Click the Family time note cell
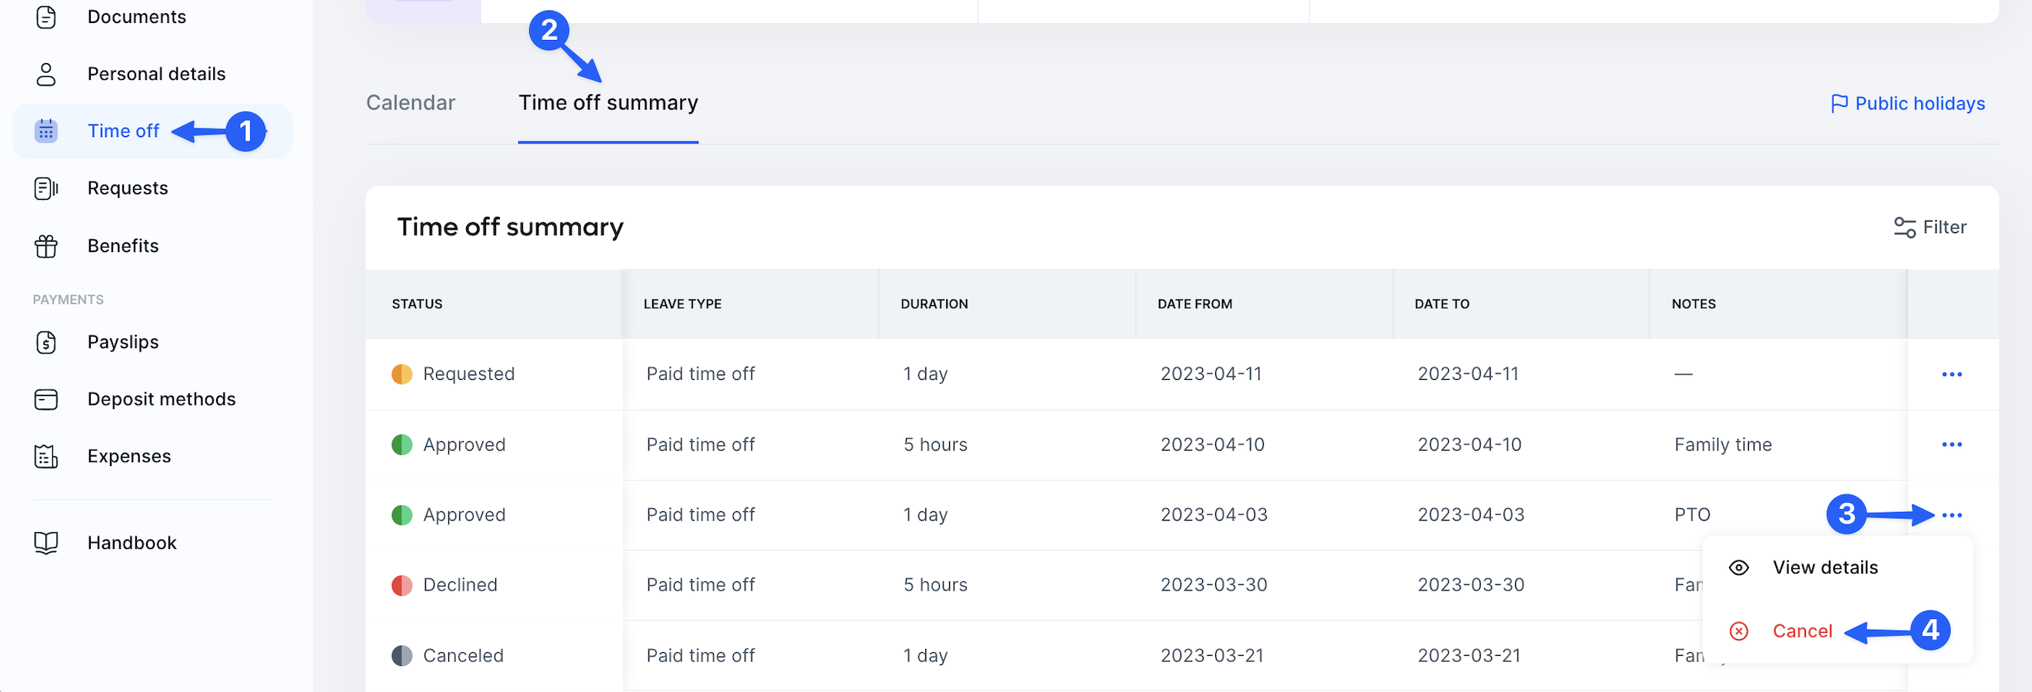The width and height of the screenshot is (2032, 692). point(1723,444)
